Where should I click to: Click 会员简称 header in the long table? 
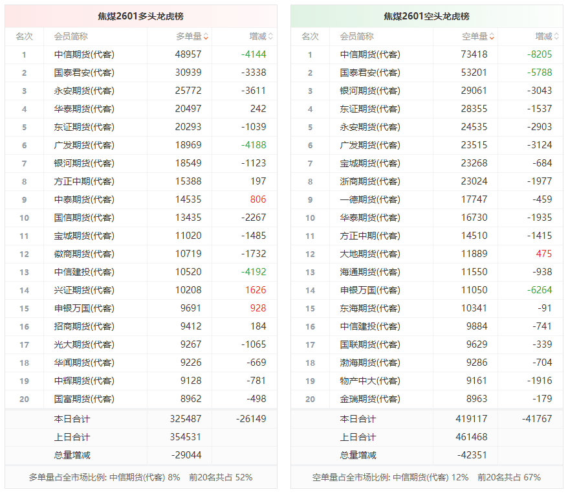[71, 37]
